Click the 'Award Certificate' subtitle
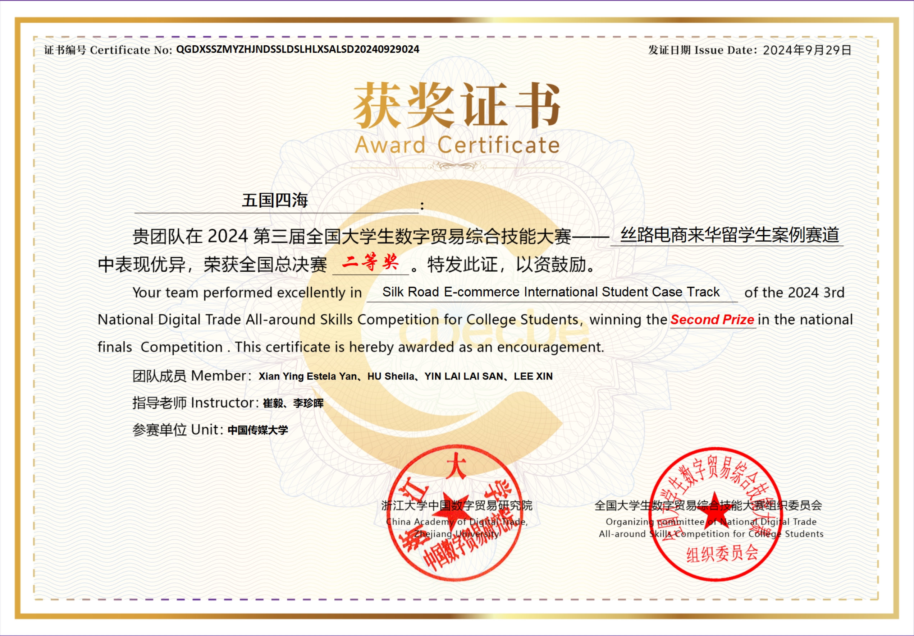Viewport: 914px width, 636px height. tap(457, 145)
